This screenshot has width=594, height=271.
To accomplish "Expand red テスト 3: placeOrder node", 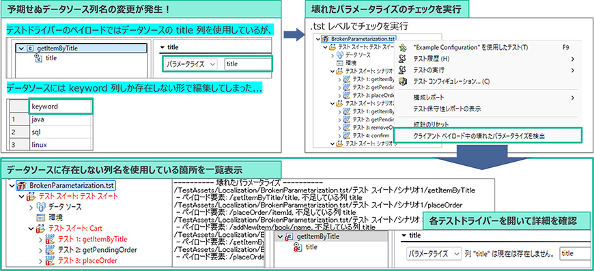I will (41, 261).
